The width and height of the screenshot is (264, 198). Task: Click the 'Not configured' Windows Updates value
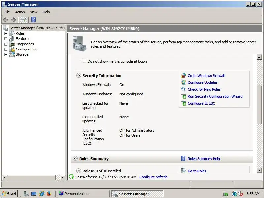point(131,94)
